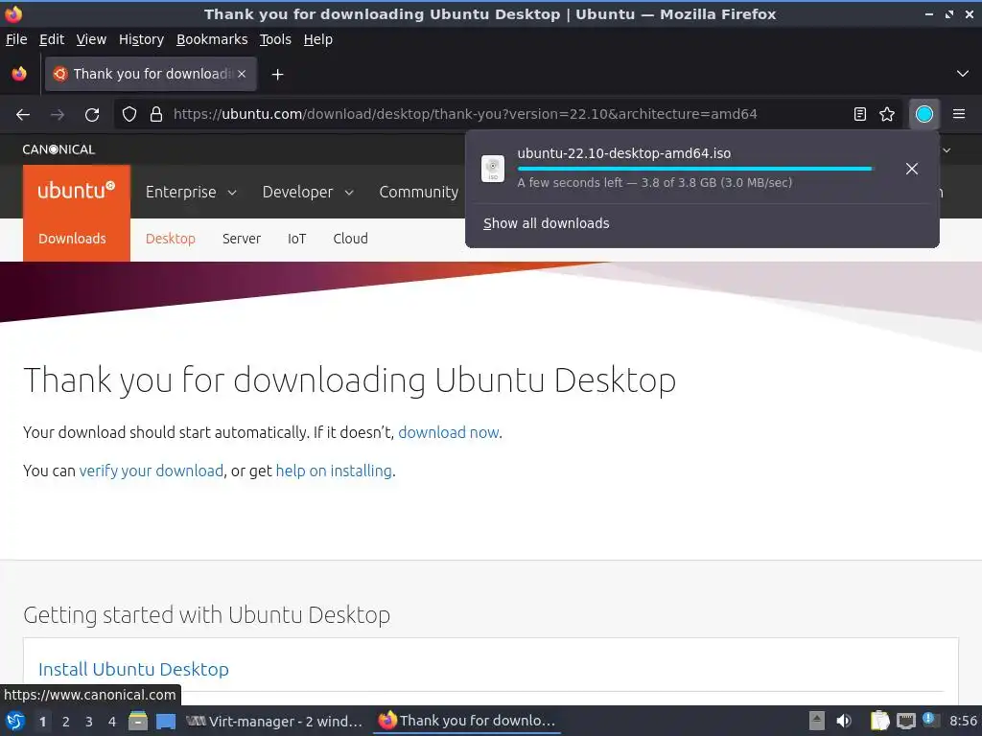Image resolution: width=982 pixels, height=736 pixels.
Task: Switch to workspace 4 in taskbar
Action: click(112, 722)
